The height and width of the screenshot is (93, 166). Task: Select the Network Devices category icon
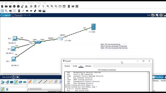point(3,82)
